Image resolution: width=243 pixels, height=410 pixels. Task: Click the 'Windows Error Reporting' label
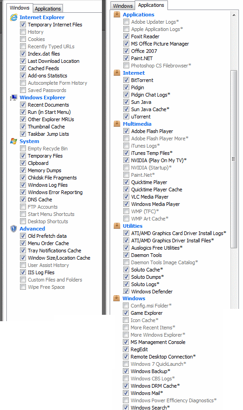(x=55, y=192)
